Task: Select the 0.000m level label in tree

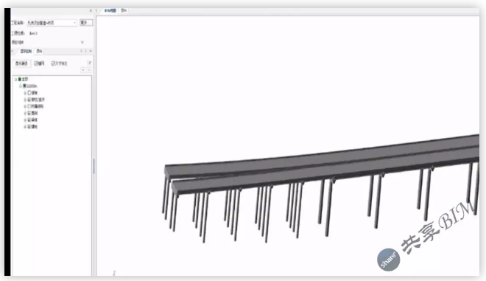Action: click(32, 86)
